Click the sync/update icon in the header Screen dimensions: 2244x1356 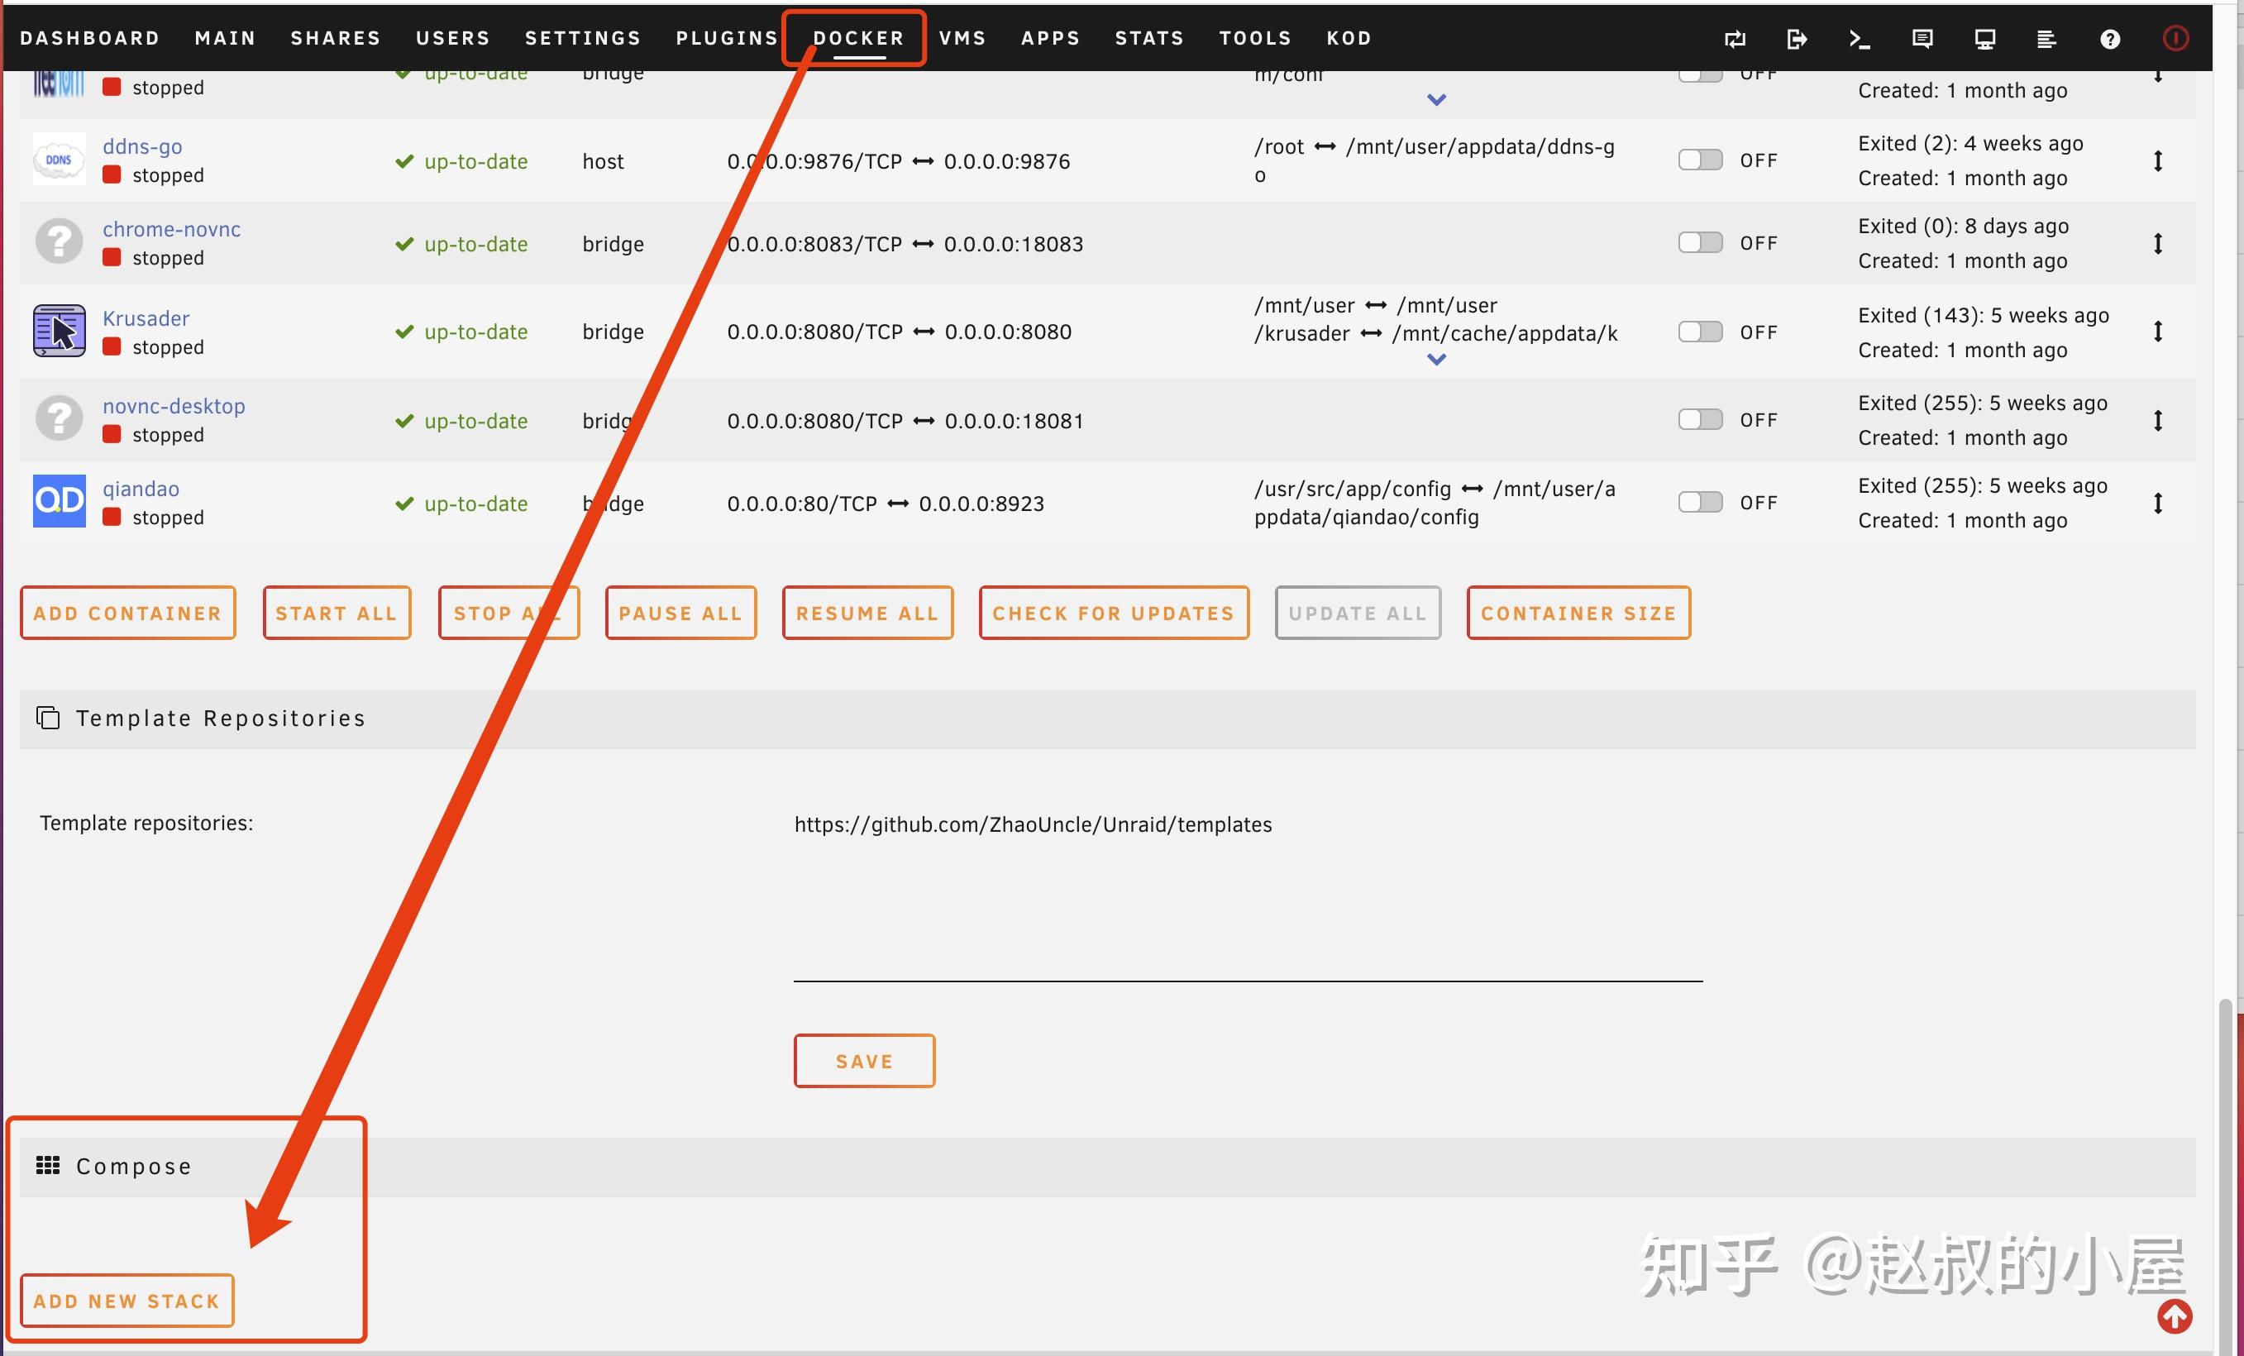point(1735,38)
